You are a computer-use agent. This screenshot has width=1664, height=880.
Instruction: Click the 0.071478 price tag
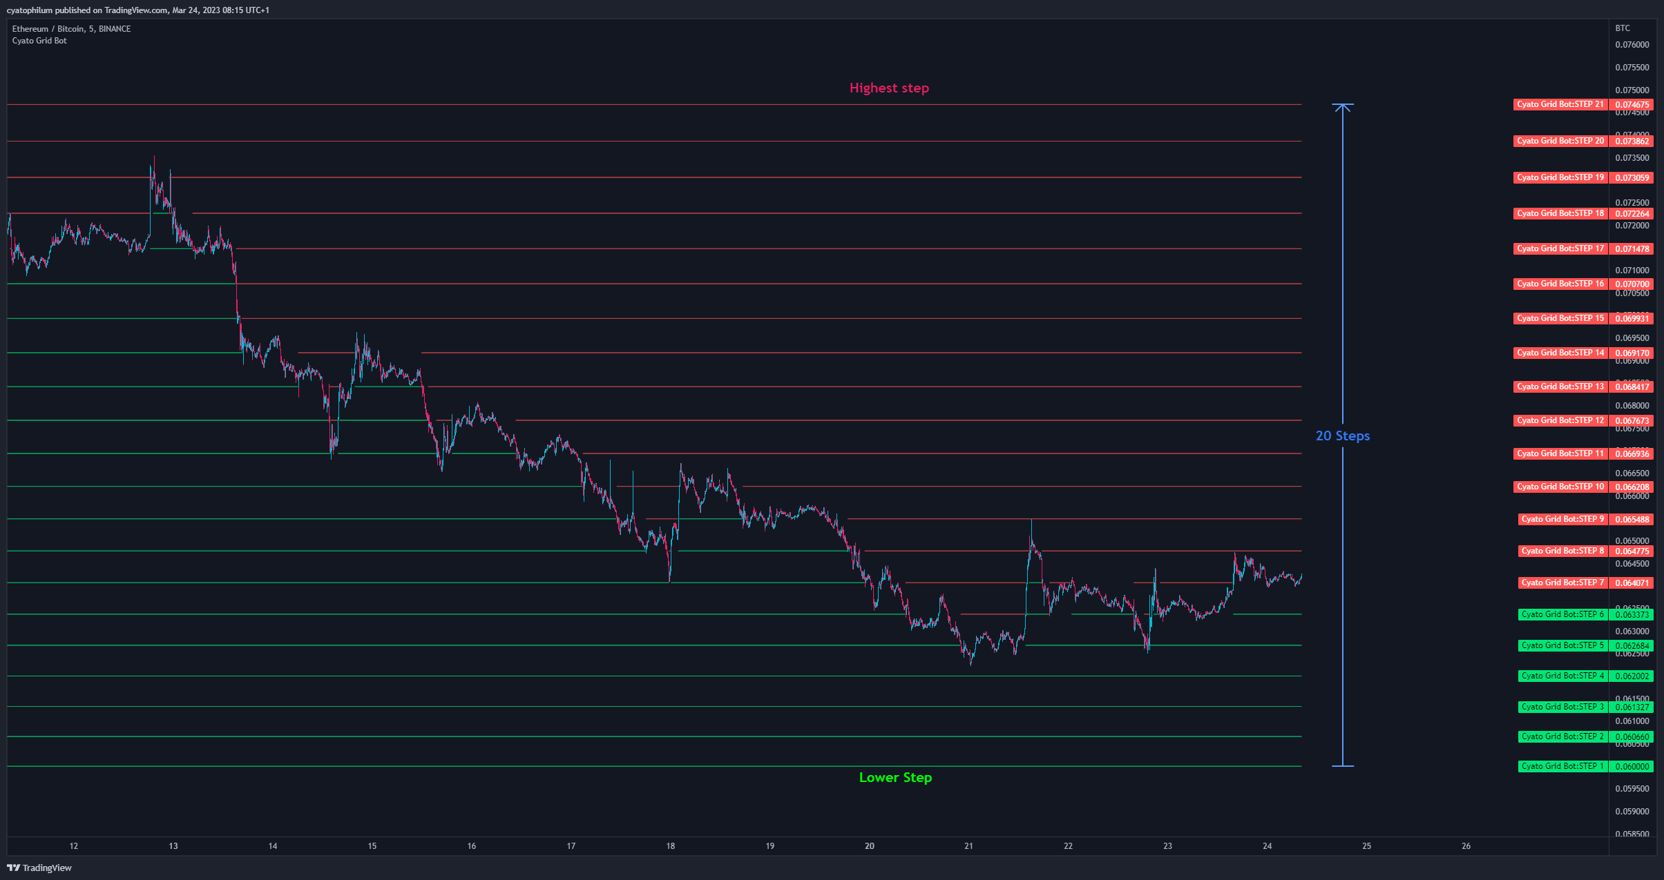pyautogui.click(x=1632, y=248)
